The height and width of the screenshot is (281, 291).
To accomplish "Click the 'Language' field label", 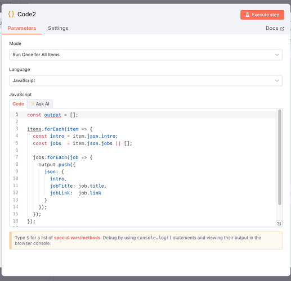I will tap(20, 70).
